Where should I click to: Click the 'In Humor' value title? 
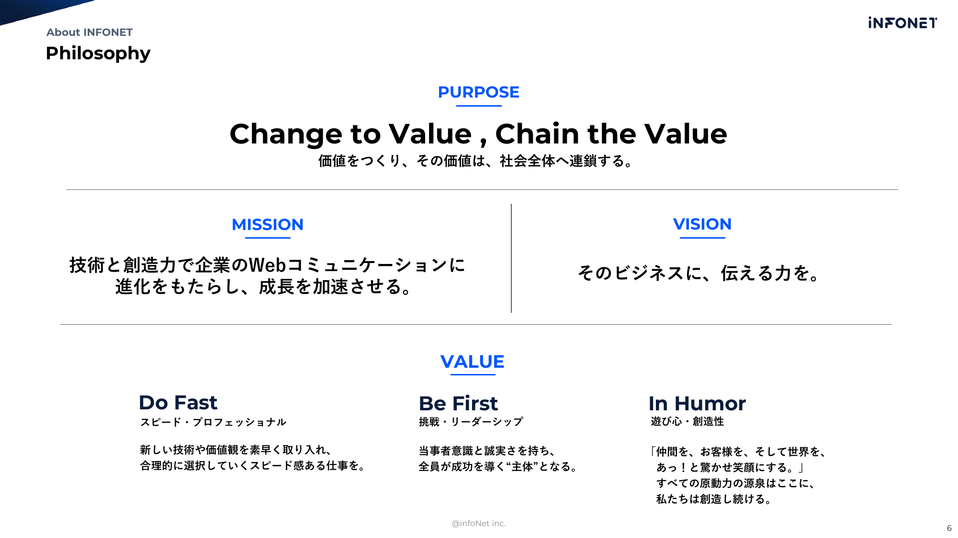tap(697, 404)
